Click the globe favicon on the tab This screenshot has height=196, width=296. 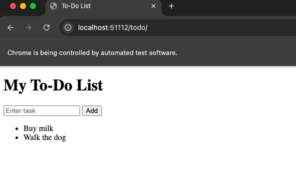[x=53, y=6]
